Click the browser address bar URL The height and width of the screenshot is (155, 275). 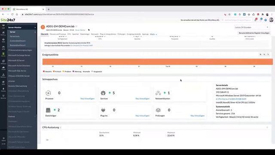click(59, 14)
